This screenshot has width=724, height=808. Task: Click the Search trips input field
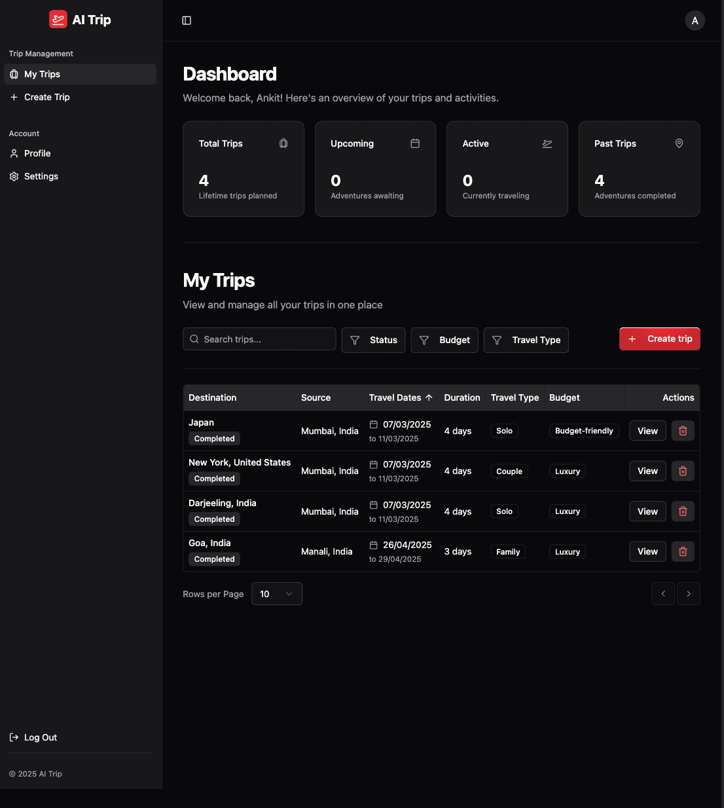click(x=259, y=339)
